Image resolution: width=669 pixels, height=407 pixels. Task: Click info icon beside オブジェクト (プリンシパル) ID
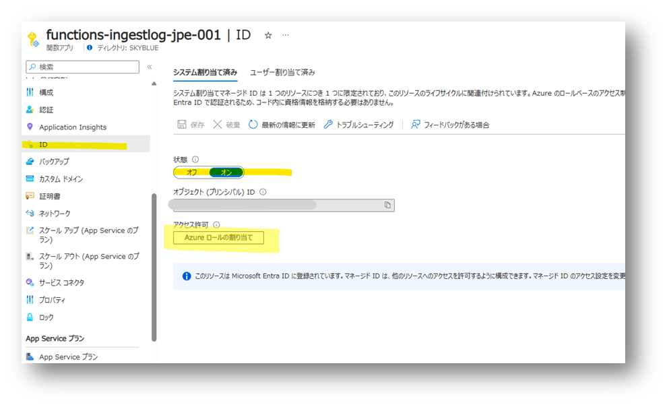[263, 192]
